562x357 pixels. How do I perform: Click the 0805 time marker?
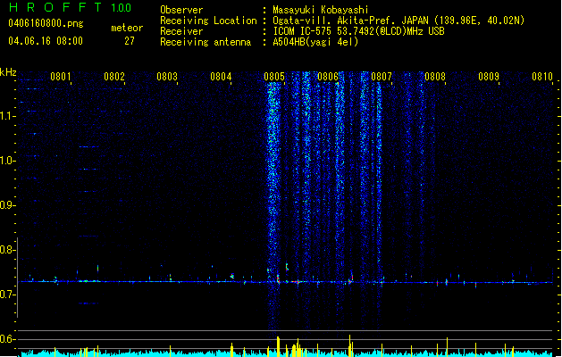274,77
